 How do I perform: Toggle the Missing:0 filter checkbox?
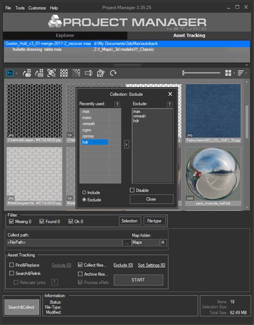tap(11, 221)
